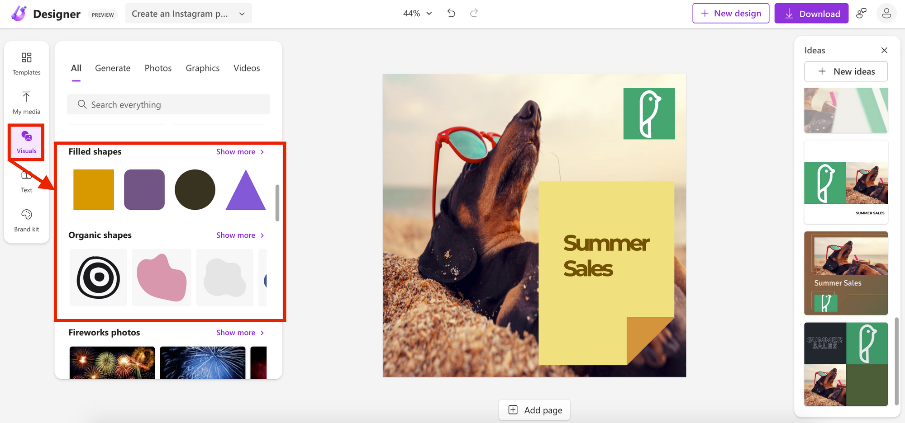
Task: Redo the last action
Action: click(473, 13)
